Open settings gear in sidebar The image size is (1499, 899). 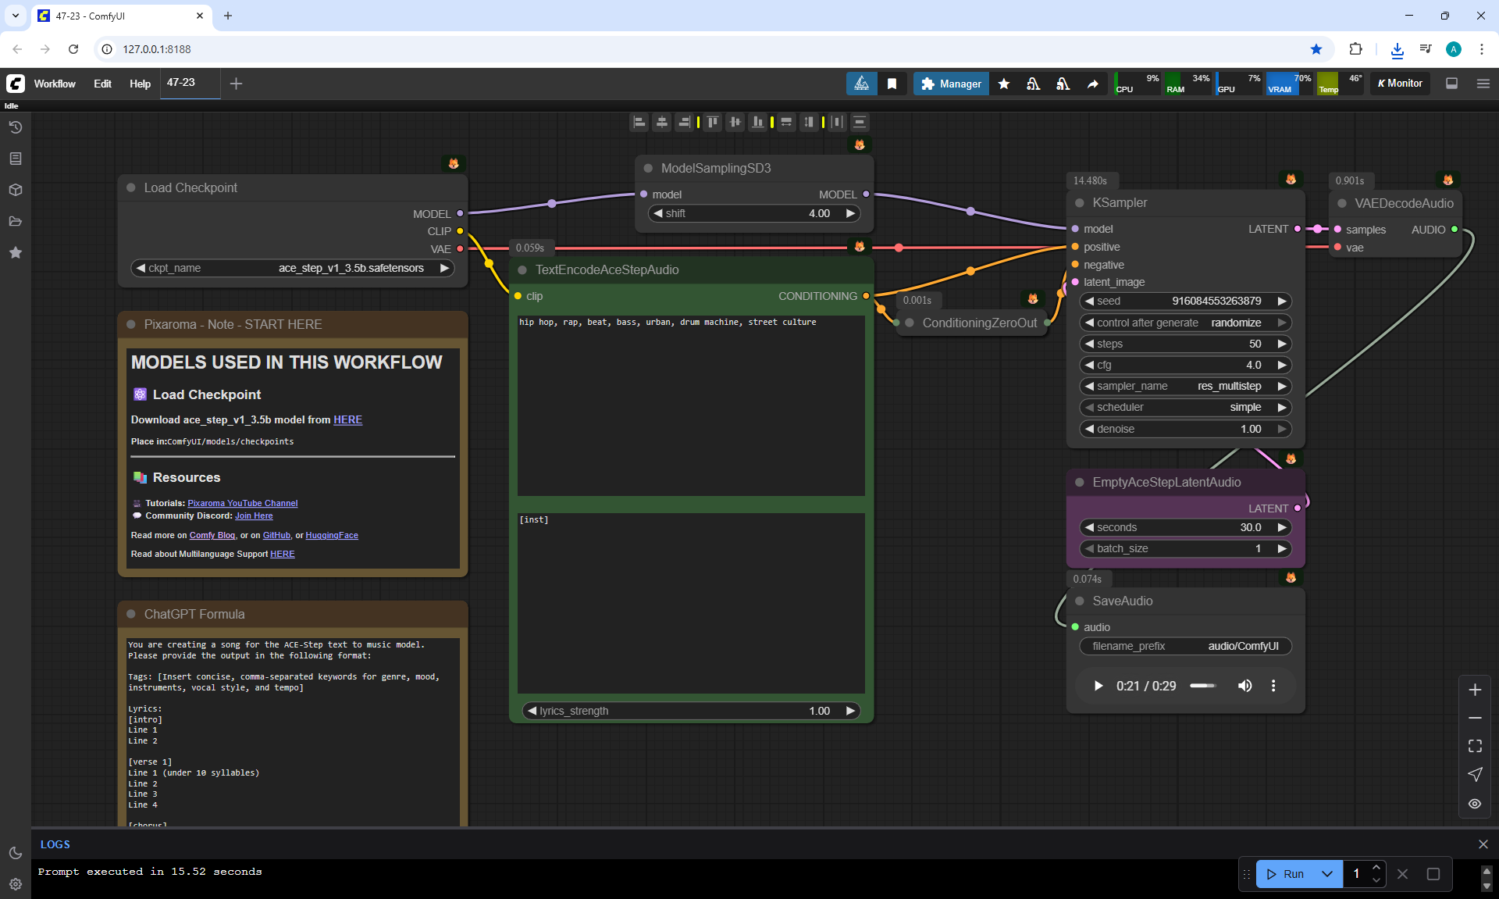(x=15, y=884)
